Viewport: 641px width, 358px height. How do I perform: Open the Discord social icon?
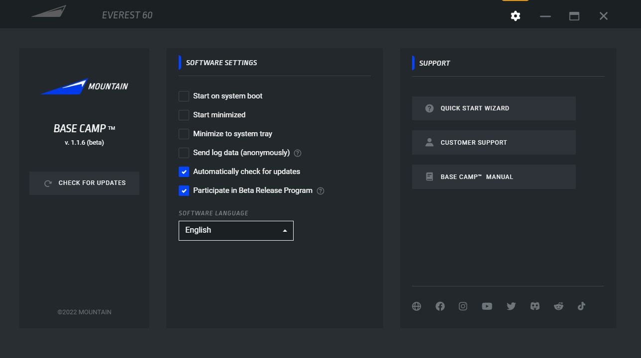(535, 306)
